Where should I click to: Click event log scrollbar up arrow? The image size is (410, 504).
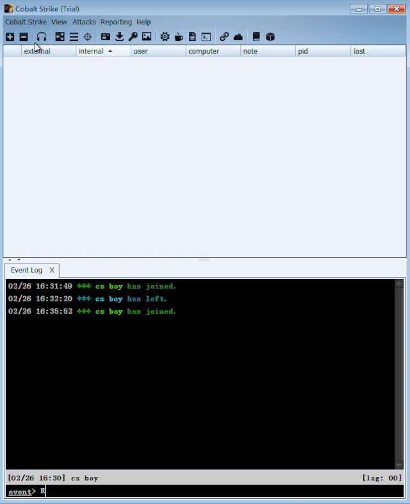398,283
